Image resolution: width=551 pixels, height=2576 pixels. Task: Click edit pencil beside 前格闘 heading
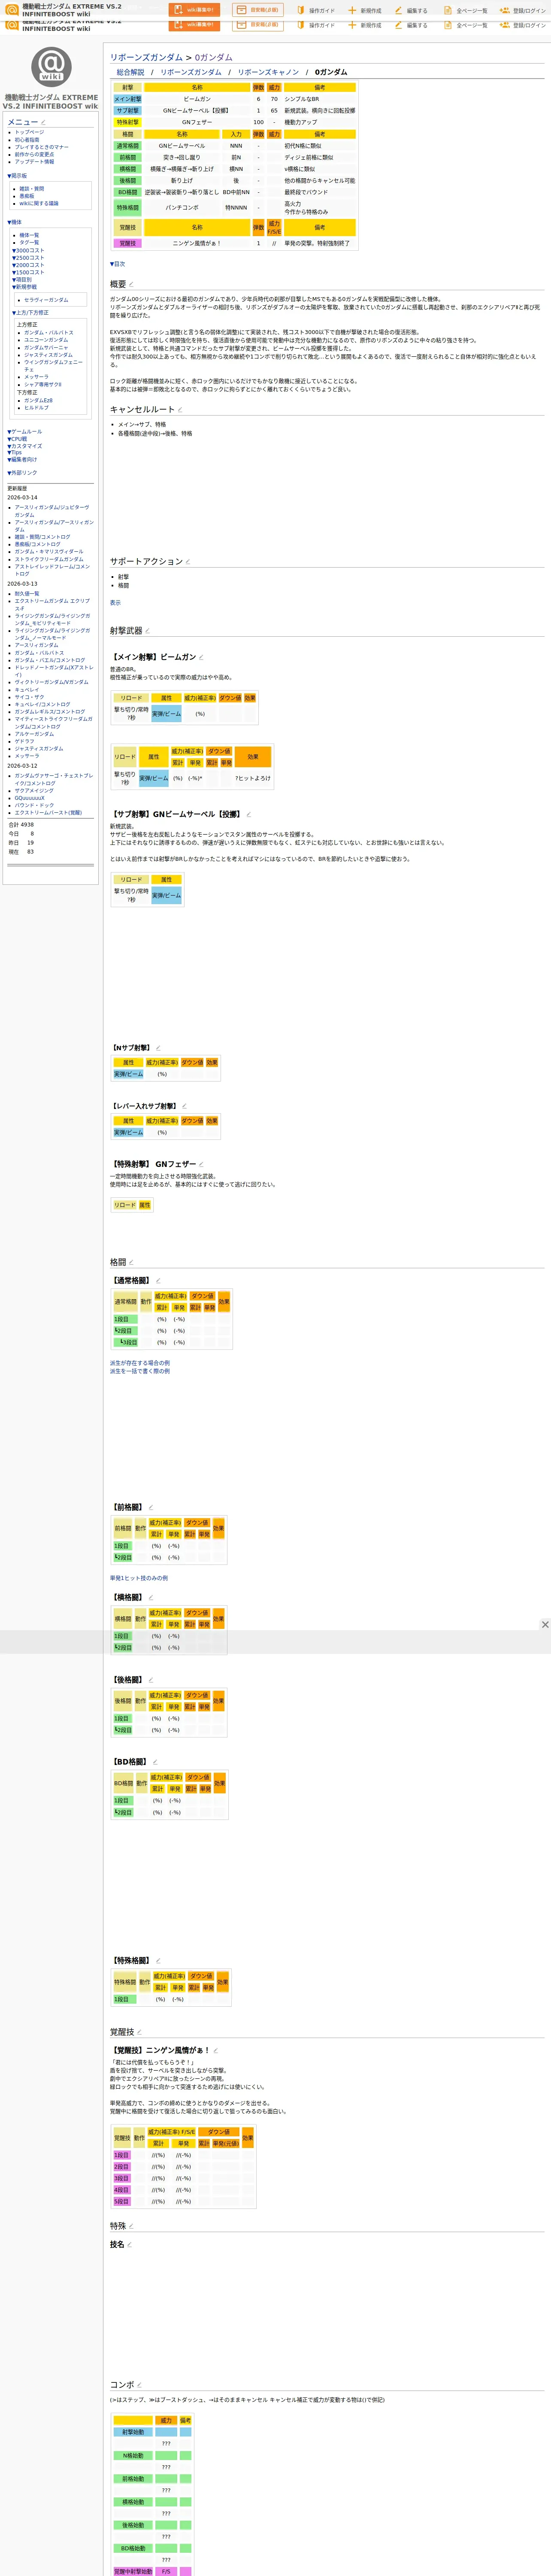coord(151,1507)
